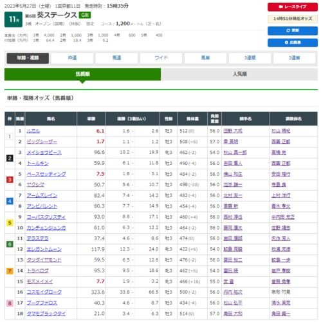Screen dimensions: 321x322
Task: Click the blue frame 4 badge
Action: 10,201
